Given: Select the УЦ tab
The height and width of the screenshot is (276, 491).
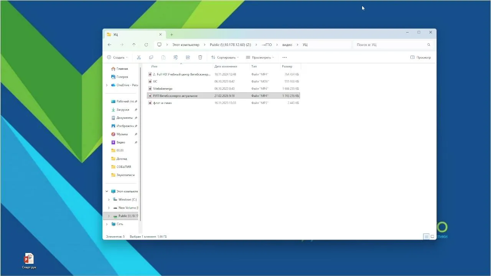Looking at the screenshot, I should click(x=134, y=34).
